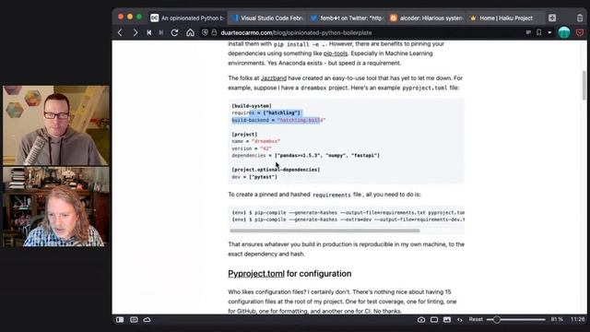Open the Jazzband link

tap(274, 78)
